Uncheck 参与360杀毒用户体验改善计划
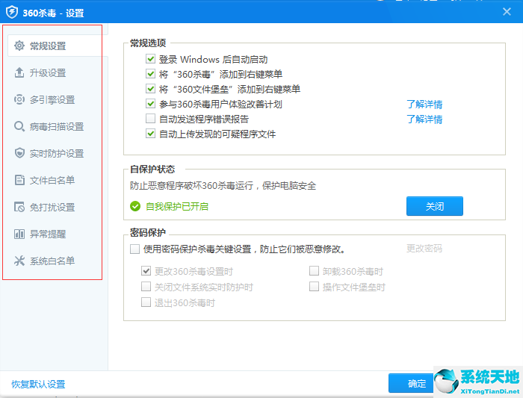Screen dimensions: 523x398 (x=150, y=104)
